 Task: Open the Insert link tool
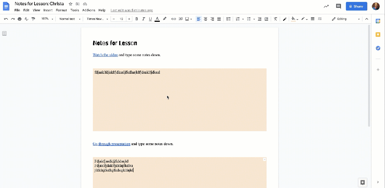click(x=174, y=19)
